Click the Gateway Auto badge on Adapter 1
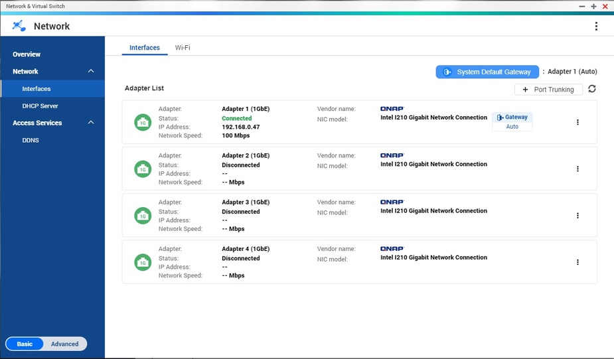 click(x=512, y=121)
